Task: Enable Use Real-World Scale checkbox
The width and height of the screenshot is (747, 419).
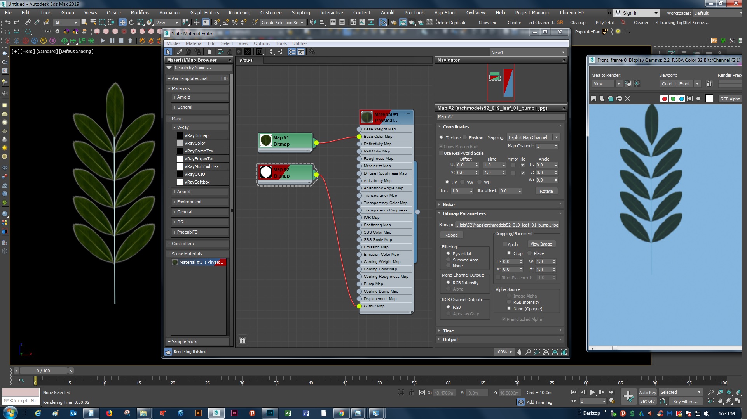Action: click(x=441, y=153)
